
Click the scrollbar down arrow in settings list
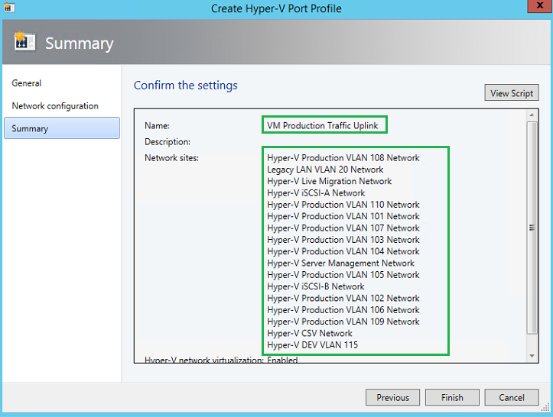pyautogui.click(x=532, y=356)
